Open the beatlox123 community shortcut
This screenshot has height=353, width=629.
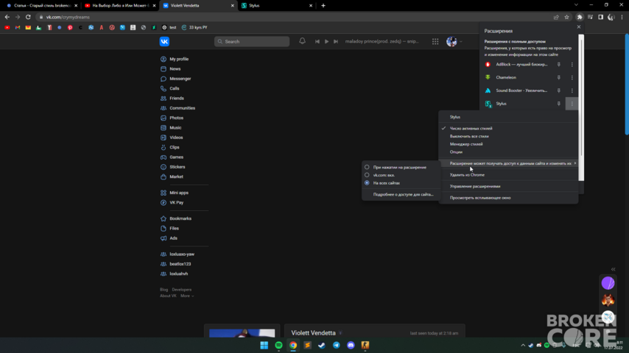180,264
